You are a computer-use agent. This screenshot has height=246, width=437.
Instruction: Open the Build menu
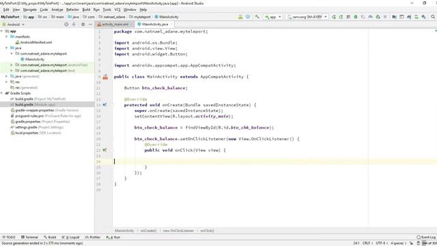click(86, 10)
